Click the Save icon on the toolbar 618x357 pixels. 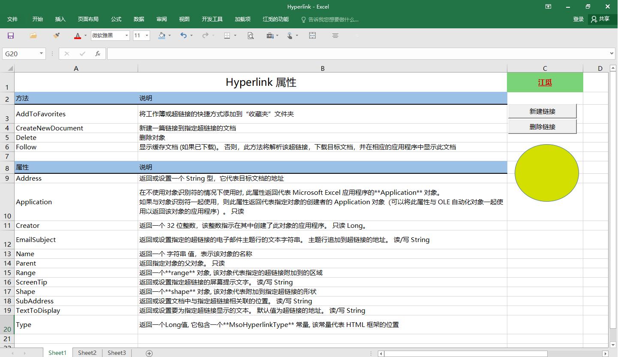(10, 36)
